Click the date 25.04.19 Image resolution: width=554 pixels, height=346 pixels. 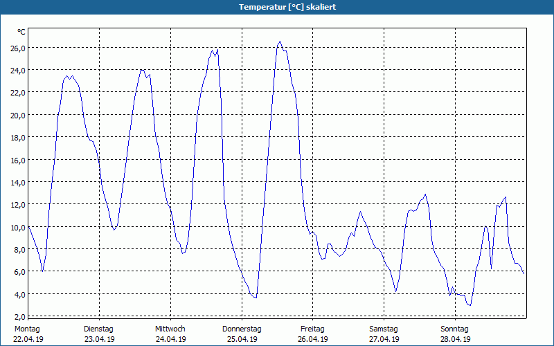(x=242, y=339)
